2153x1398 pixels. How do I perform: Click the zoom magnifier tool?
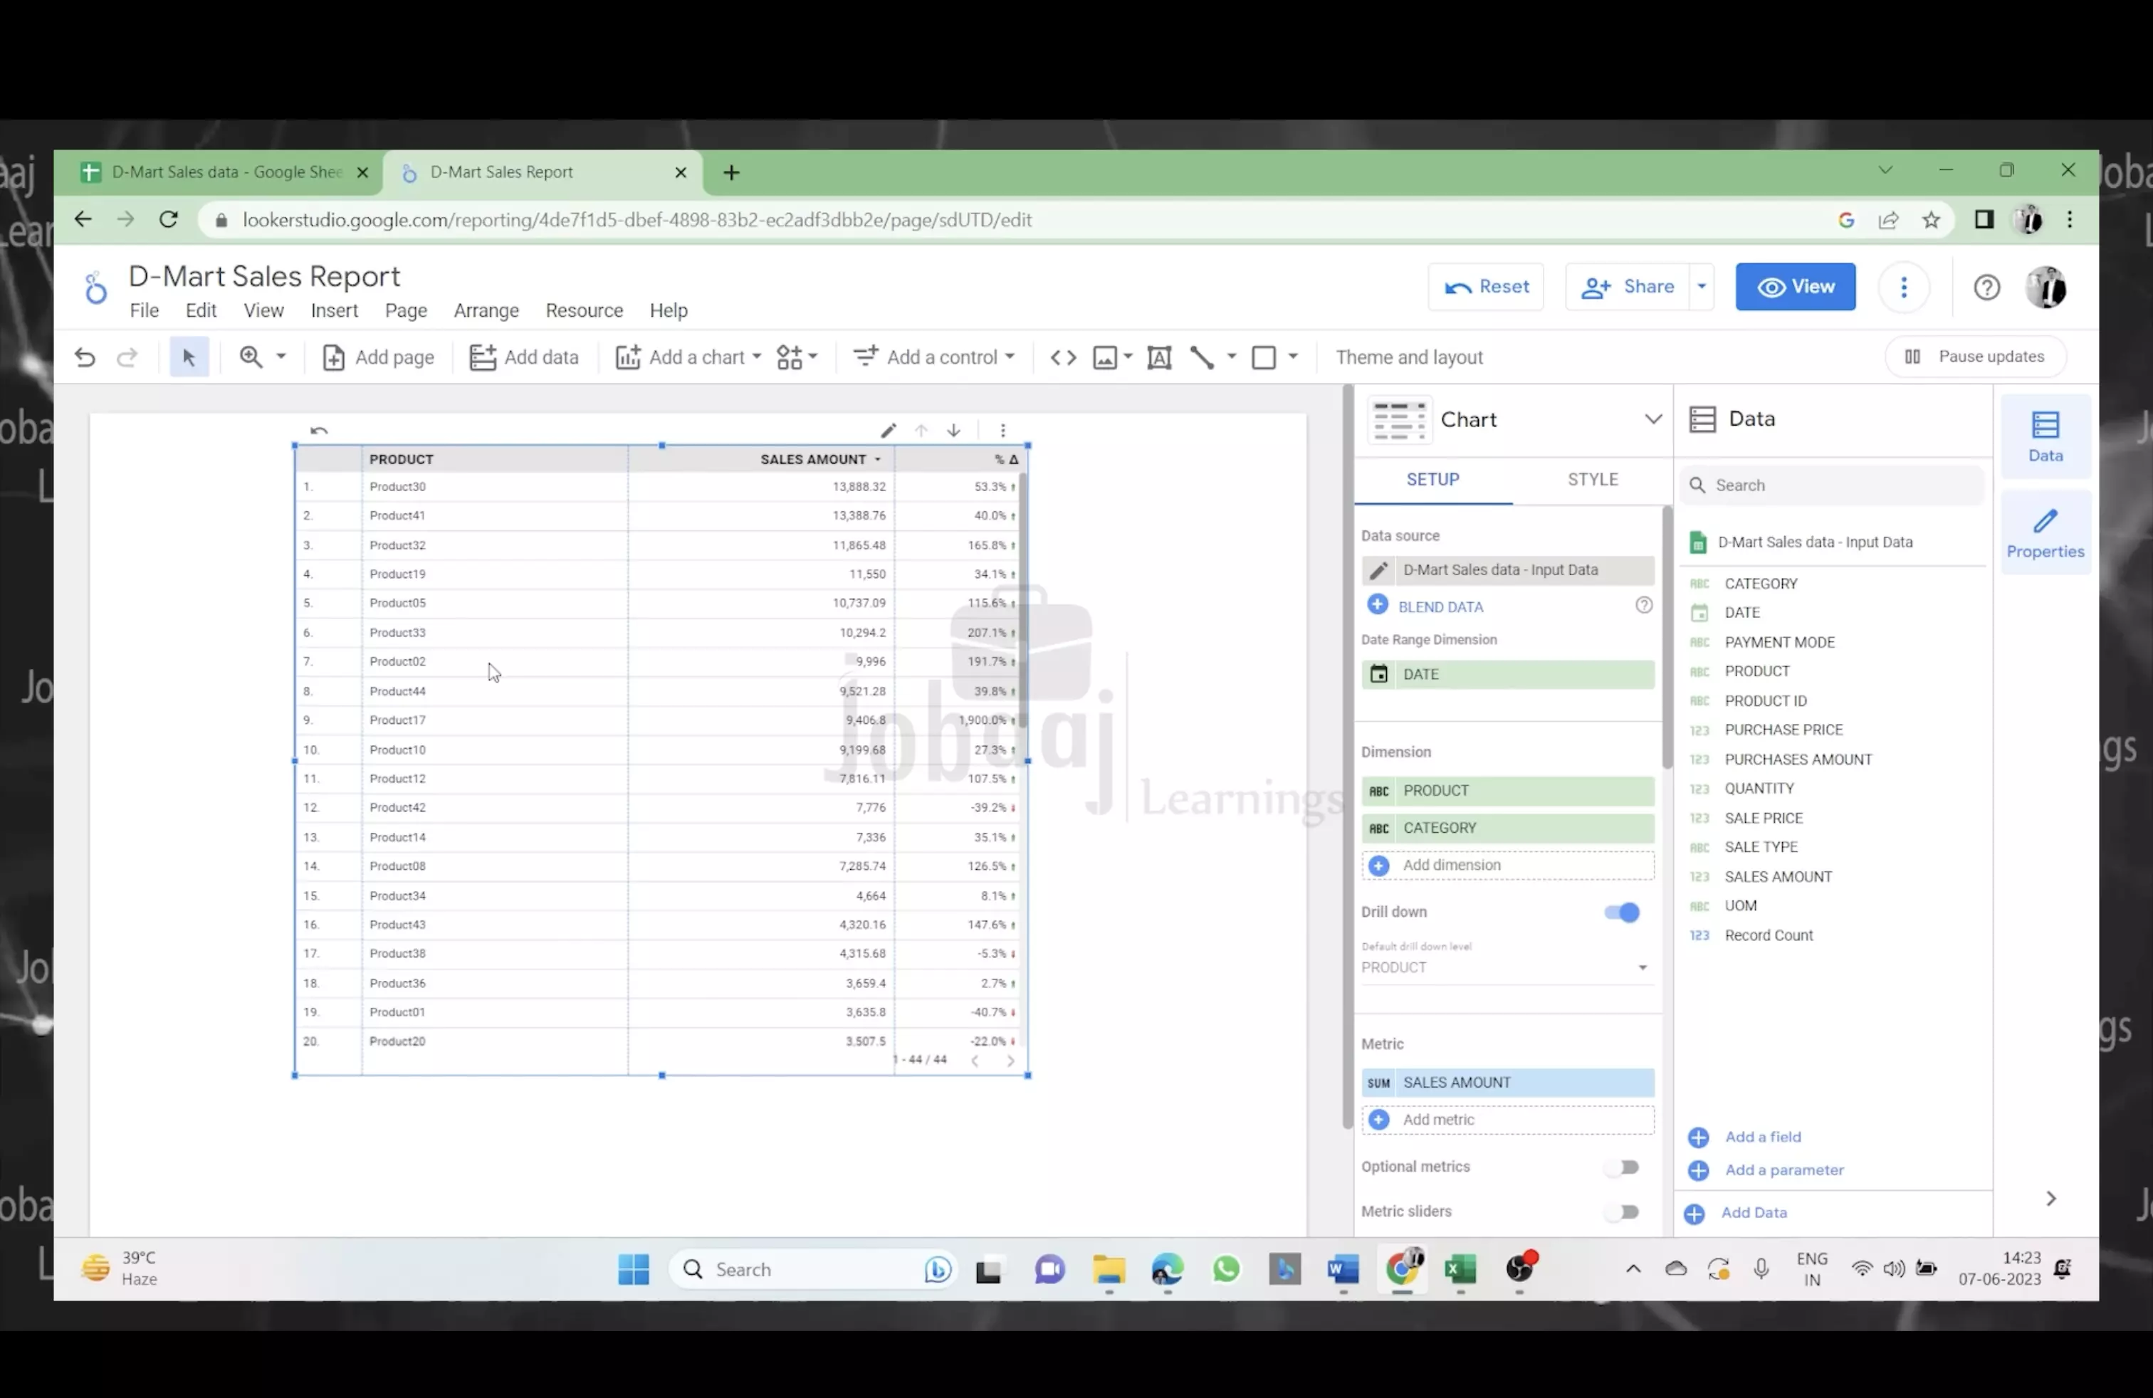[x=251, y=357]
